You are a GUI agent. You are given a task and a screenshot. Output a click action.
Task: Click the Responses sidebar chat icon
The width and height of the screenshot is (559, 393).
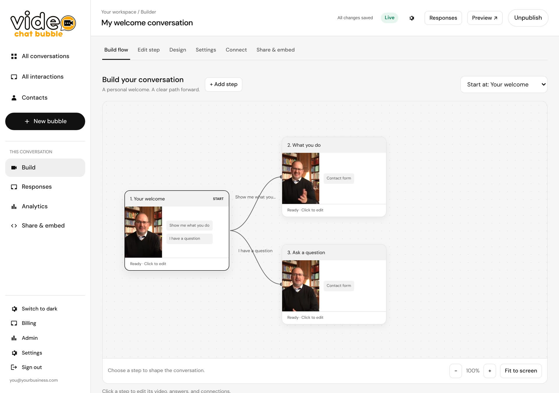14,187
